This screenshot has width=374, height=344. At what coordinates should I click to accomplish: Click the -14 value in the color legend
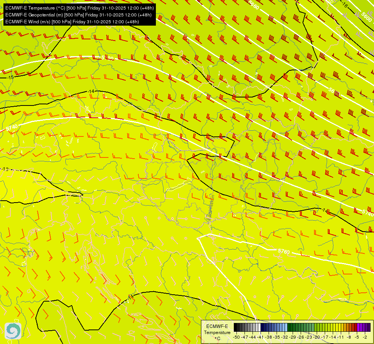pyautogui.click(x=333, y=337)
